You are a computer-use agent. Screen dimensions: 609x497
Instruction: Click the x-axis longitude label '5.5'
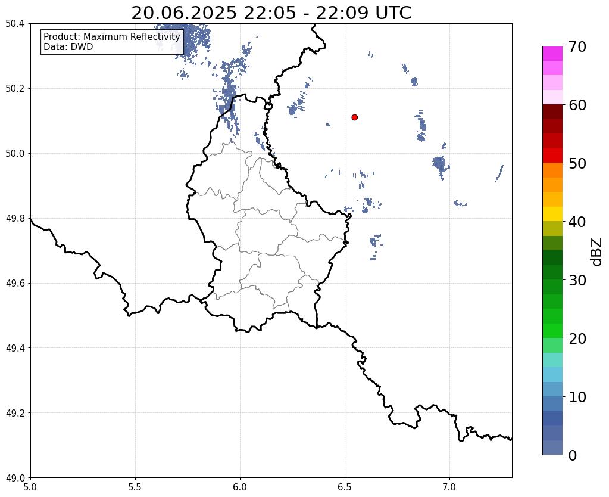click(x=135, y=487)
